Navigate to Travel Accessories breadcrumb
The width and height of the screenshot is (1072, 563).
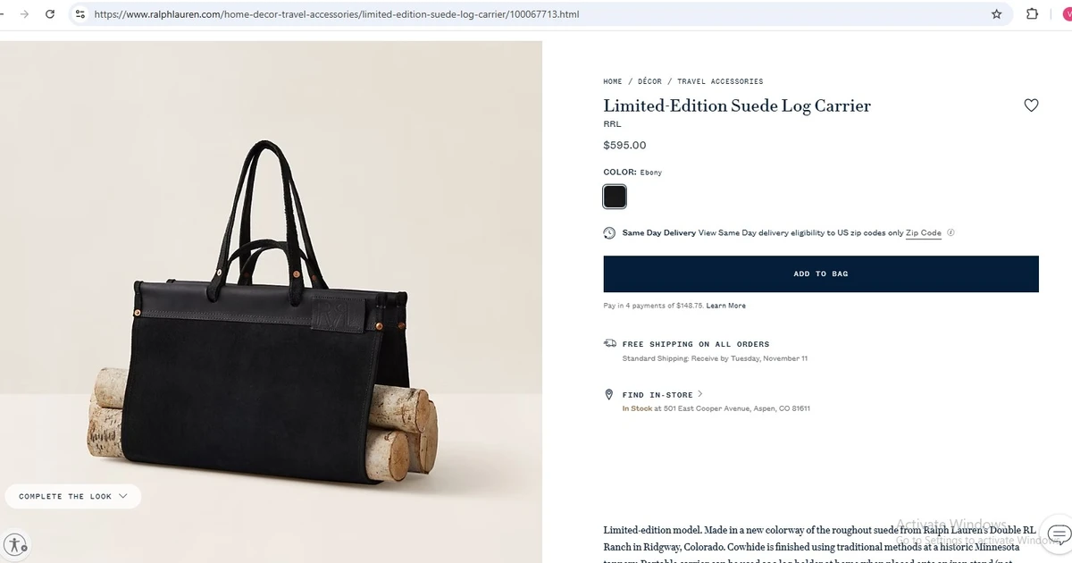coord(720,81)
